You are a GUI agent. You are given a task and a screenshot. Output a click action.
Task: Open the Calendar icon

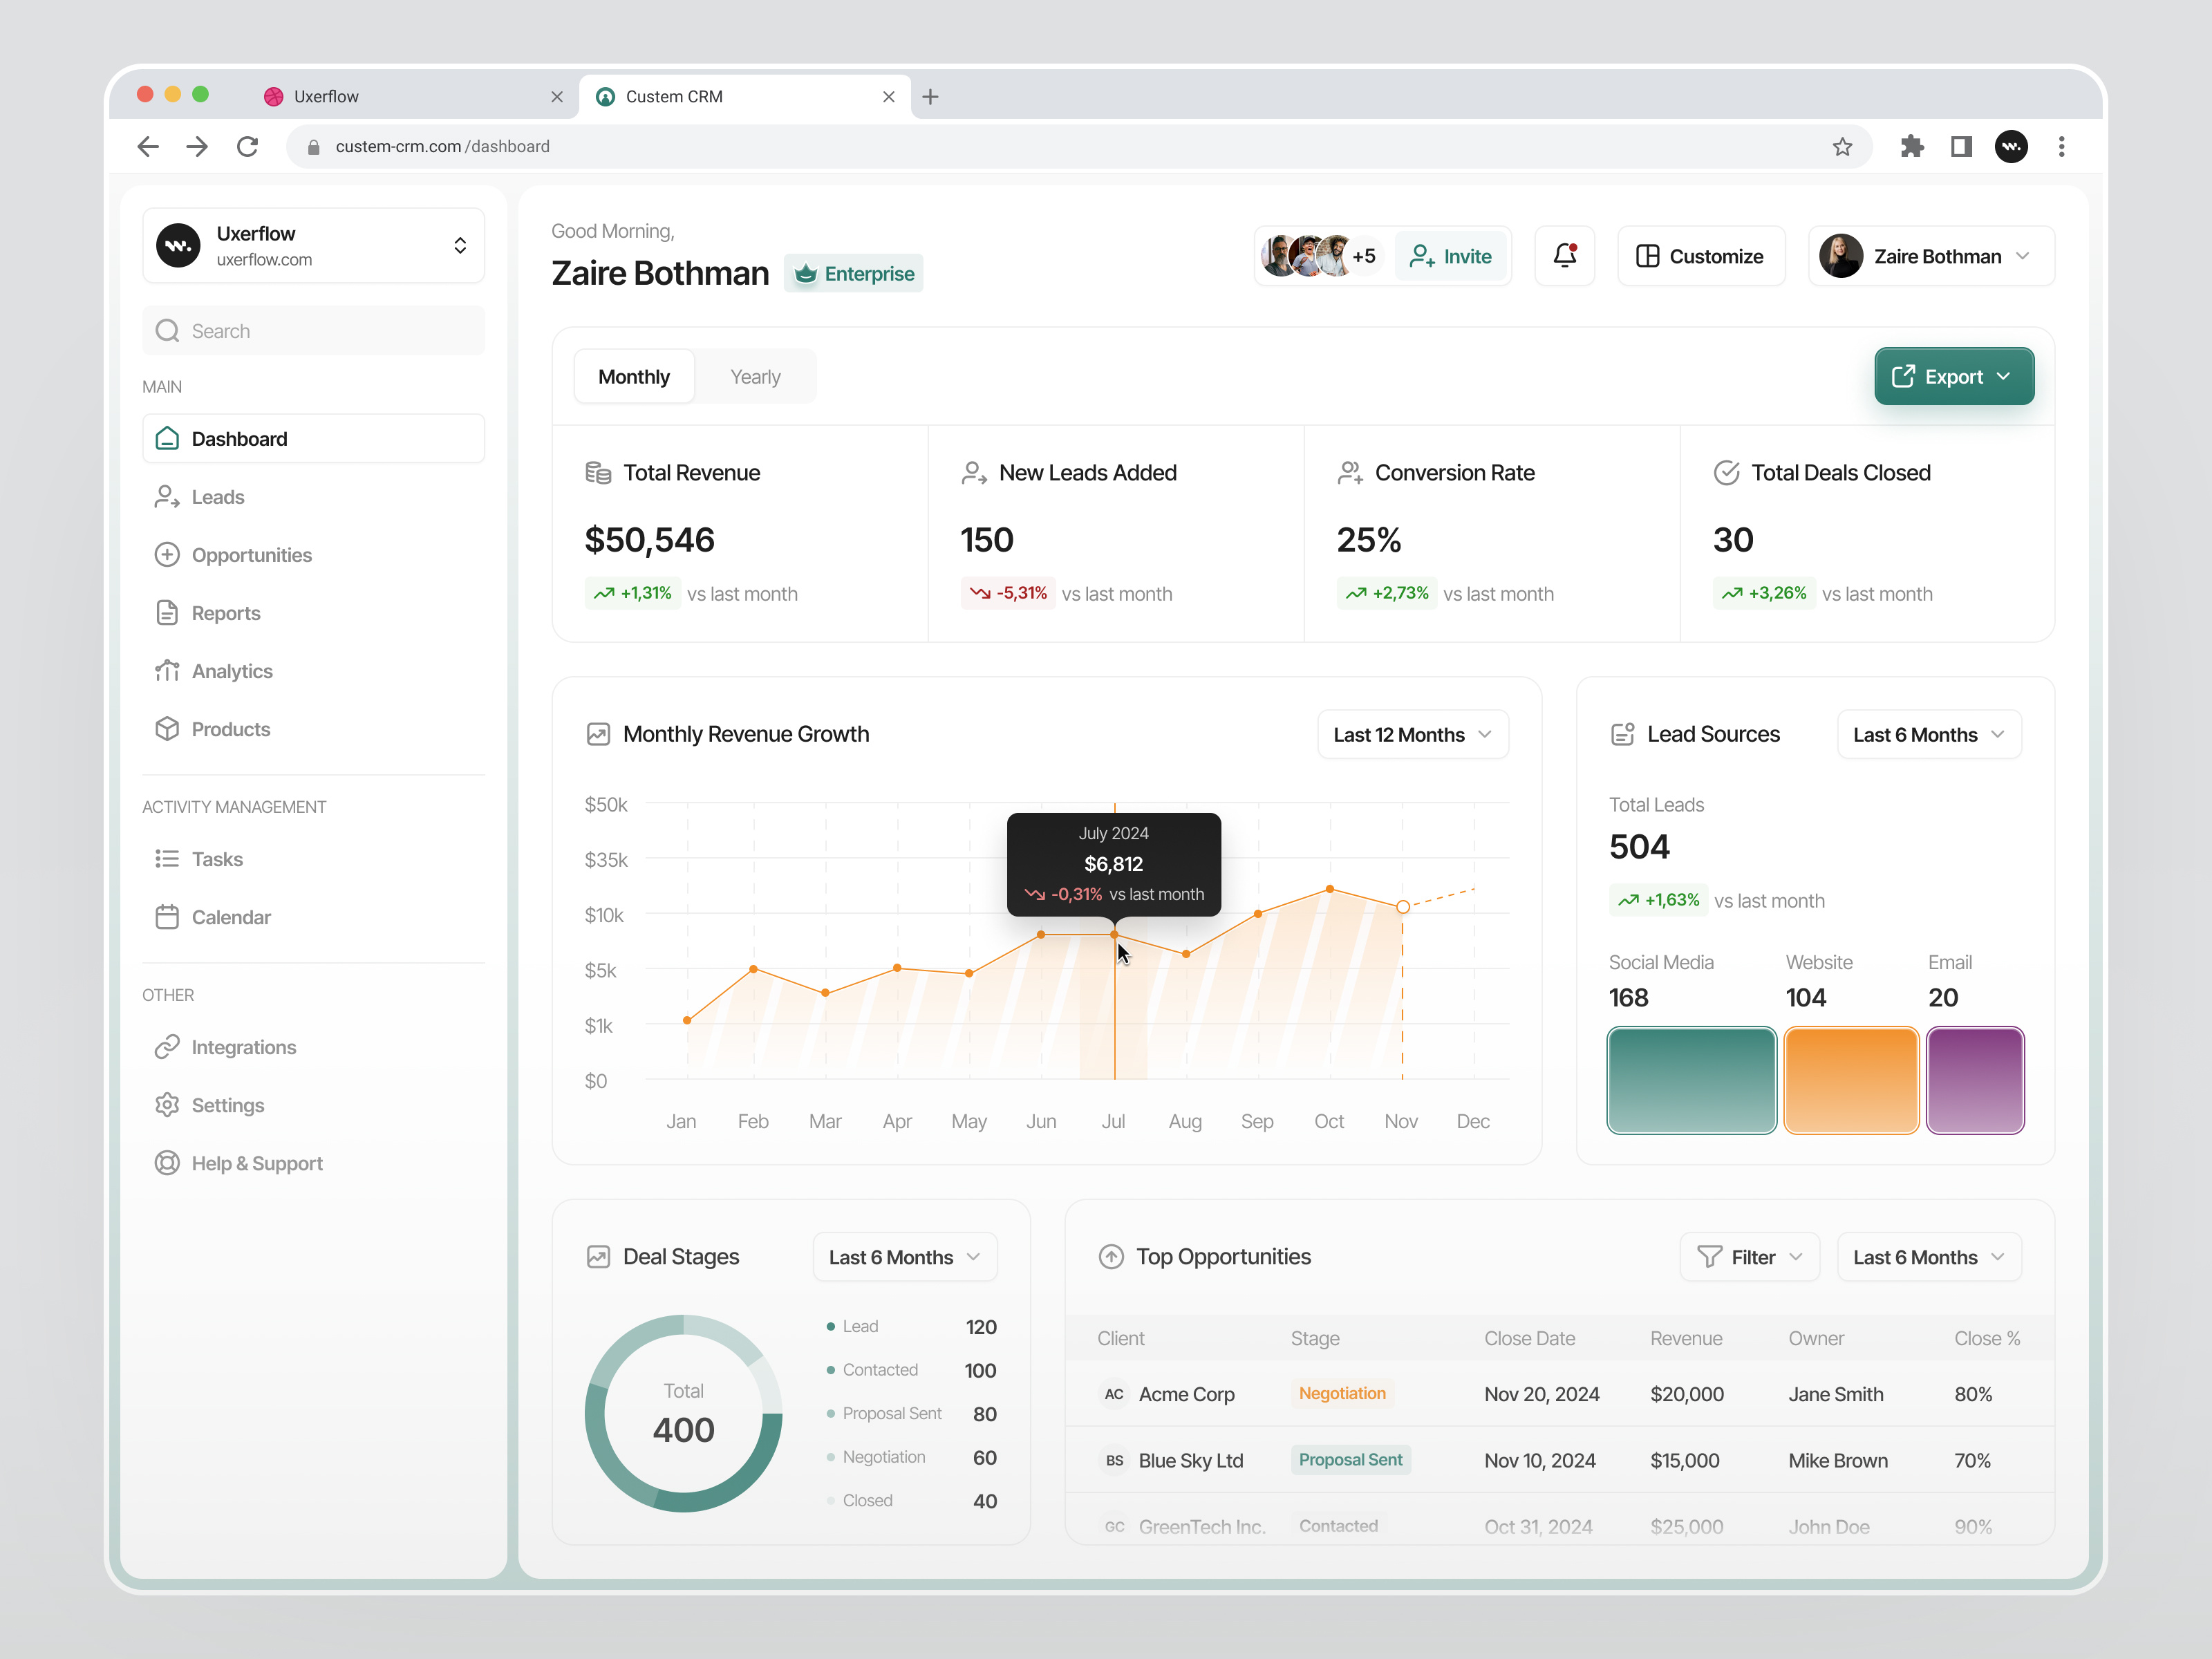[x=168, y=916]
